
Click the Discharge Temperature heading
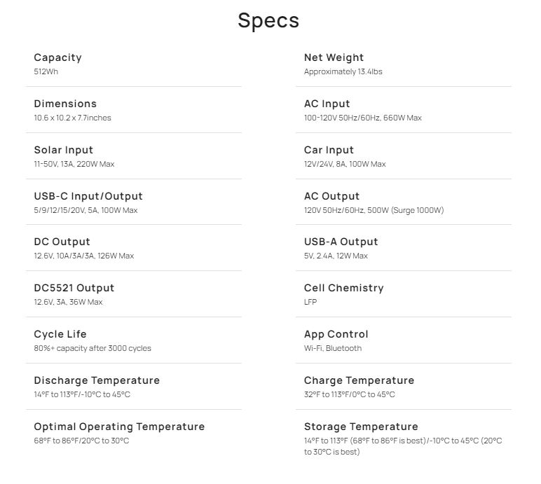pyautogui.click(x=97, y=380)
